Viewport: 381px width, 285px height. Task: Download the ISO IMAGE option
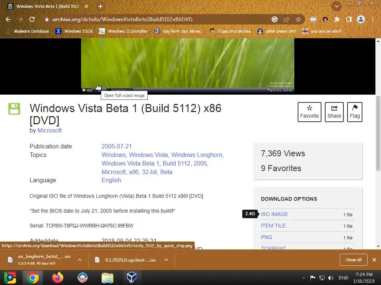point(274,214)
